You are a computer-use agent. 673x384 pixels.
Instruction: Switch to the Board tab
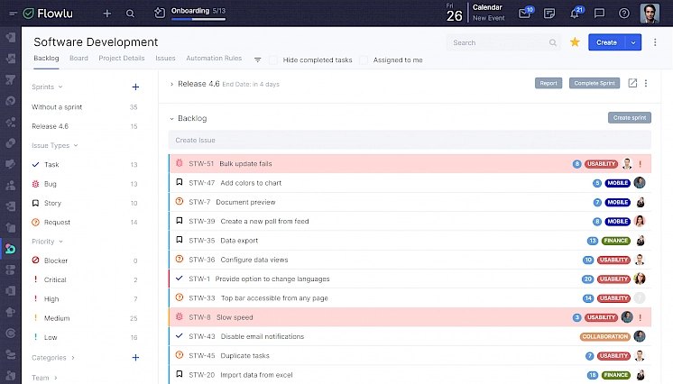tap(78, 59)
